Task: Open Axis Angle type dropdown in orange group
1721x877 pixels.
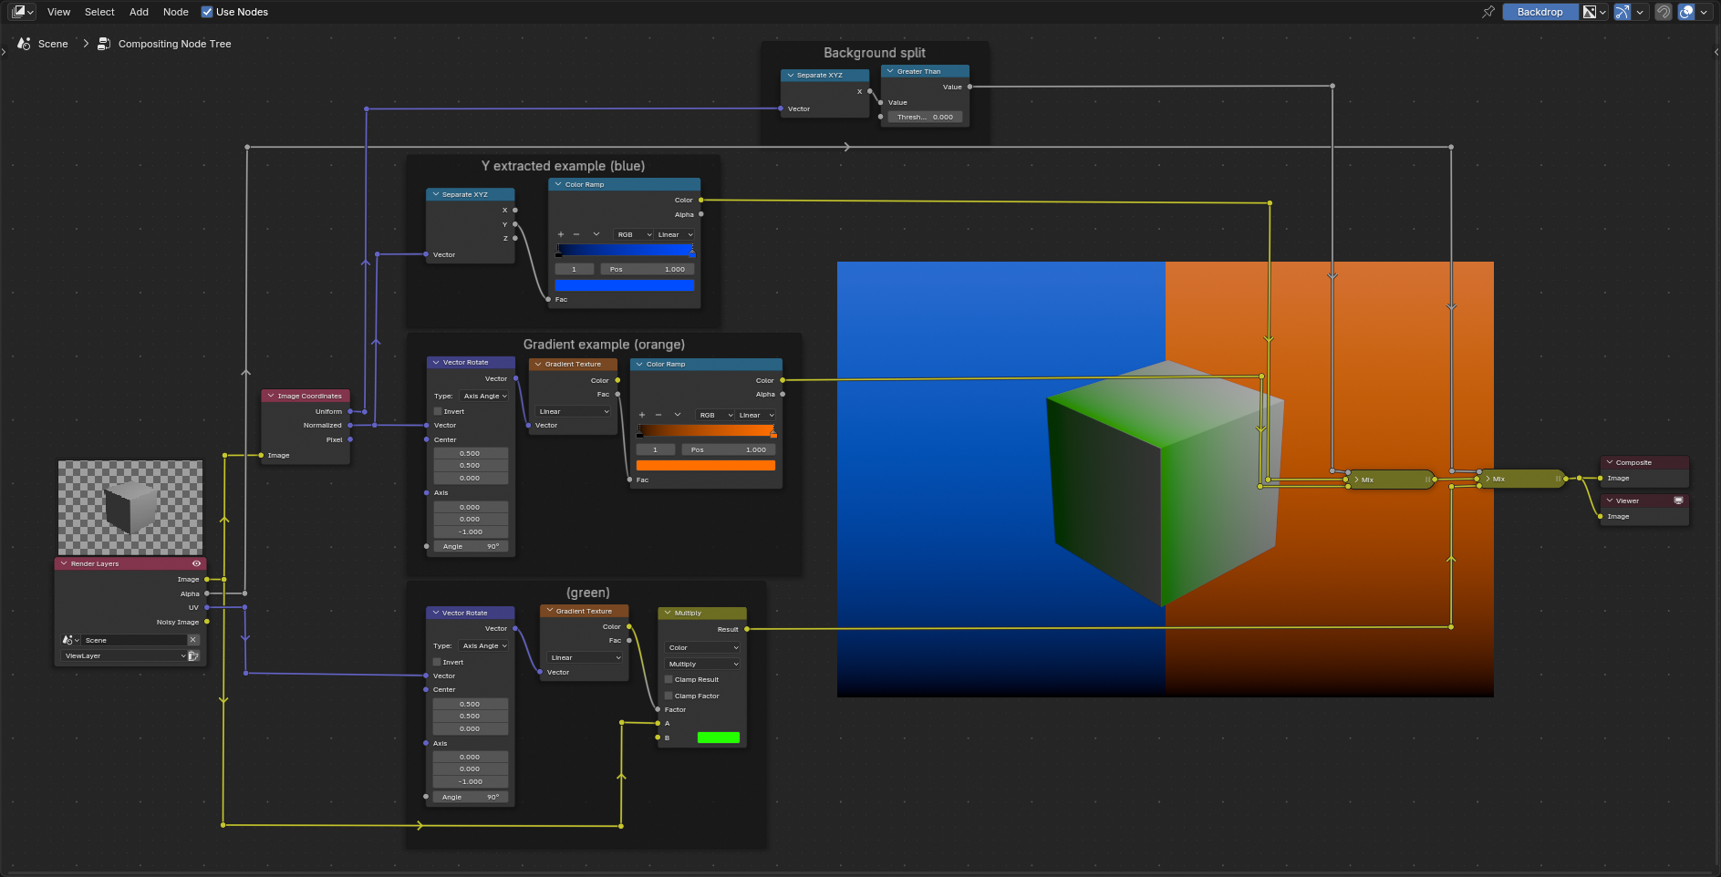Action: (x=484, y=396)
